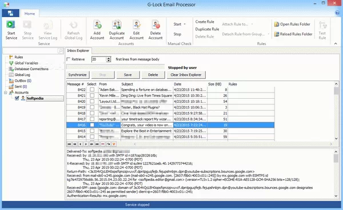Click the Synchronize button
Image resolution: width=343 pixels, height=210 pixels.
77,75
